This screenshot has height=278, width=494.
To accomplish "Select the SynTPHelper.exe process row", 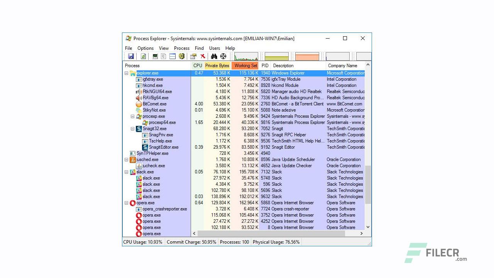I will pyautogui.click(x=244, y=153).
